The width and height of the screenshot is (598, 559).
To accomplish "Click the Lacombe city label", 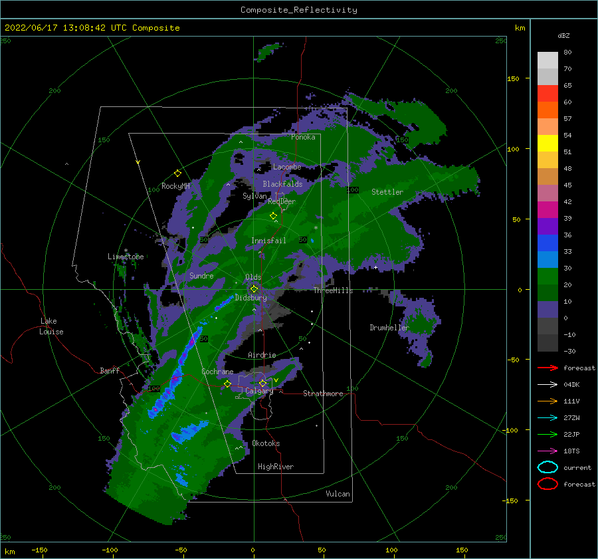I will [287, 167].
